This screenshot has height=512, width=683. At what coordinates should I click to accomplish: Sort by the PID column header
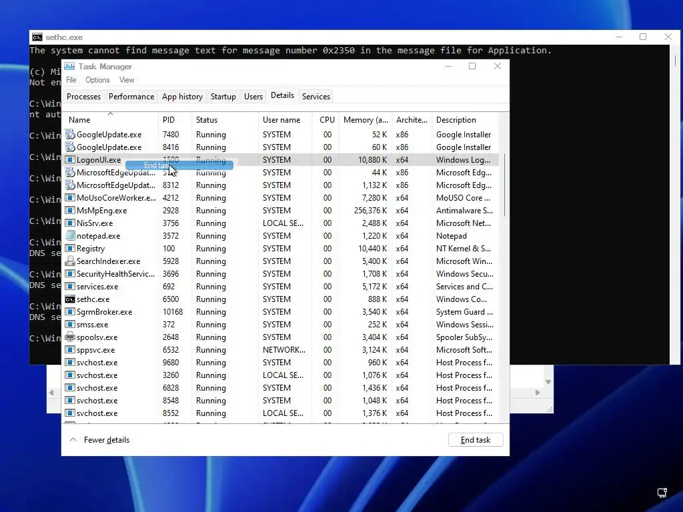175,120
